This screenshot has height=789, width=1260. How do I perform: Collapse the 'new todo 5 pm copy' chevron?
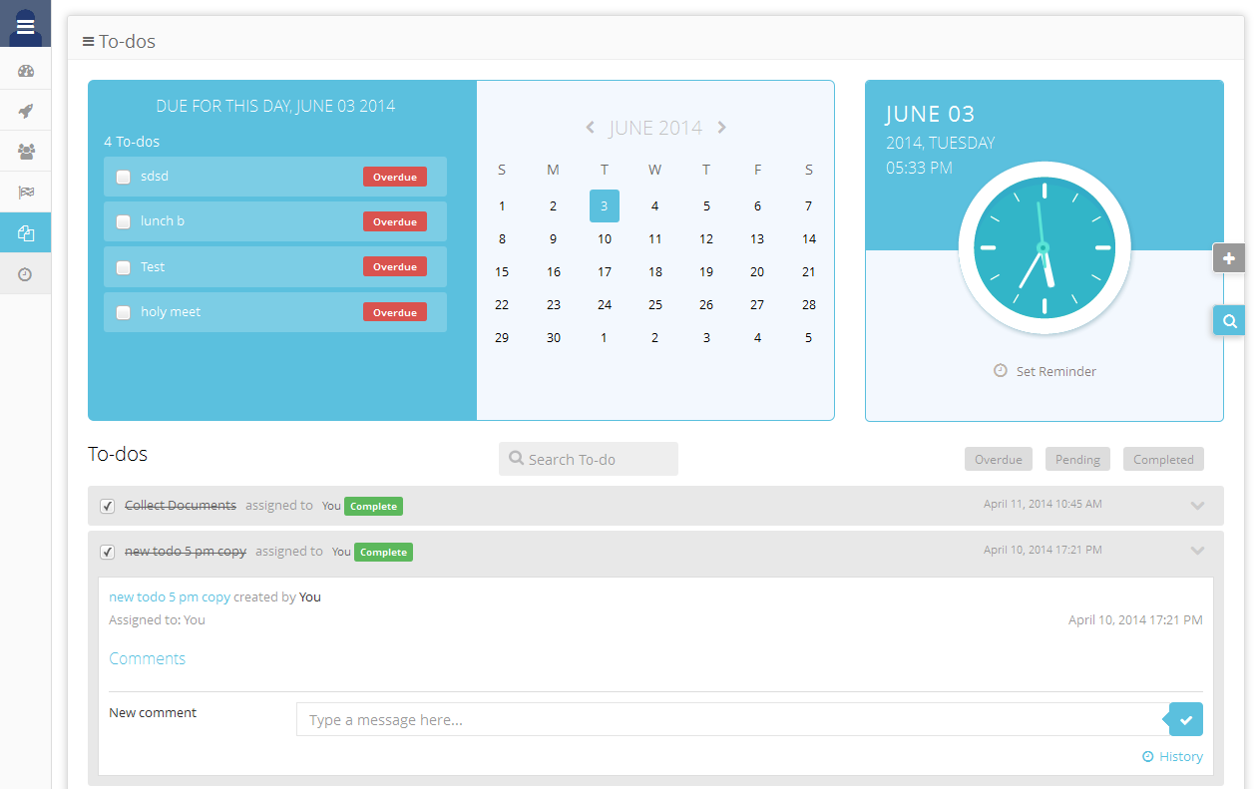point(1197,551)
